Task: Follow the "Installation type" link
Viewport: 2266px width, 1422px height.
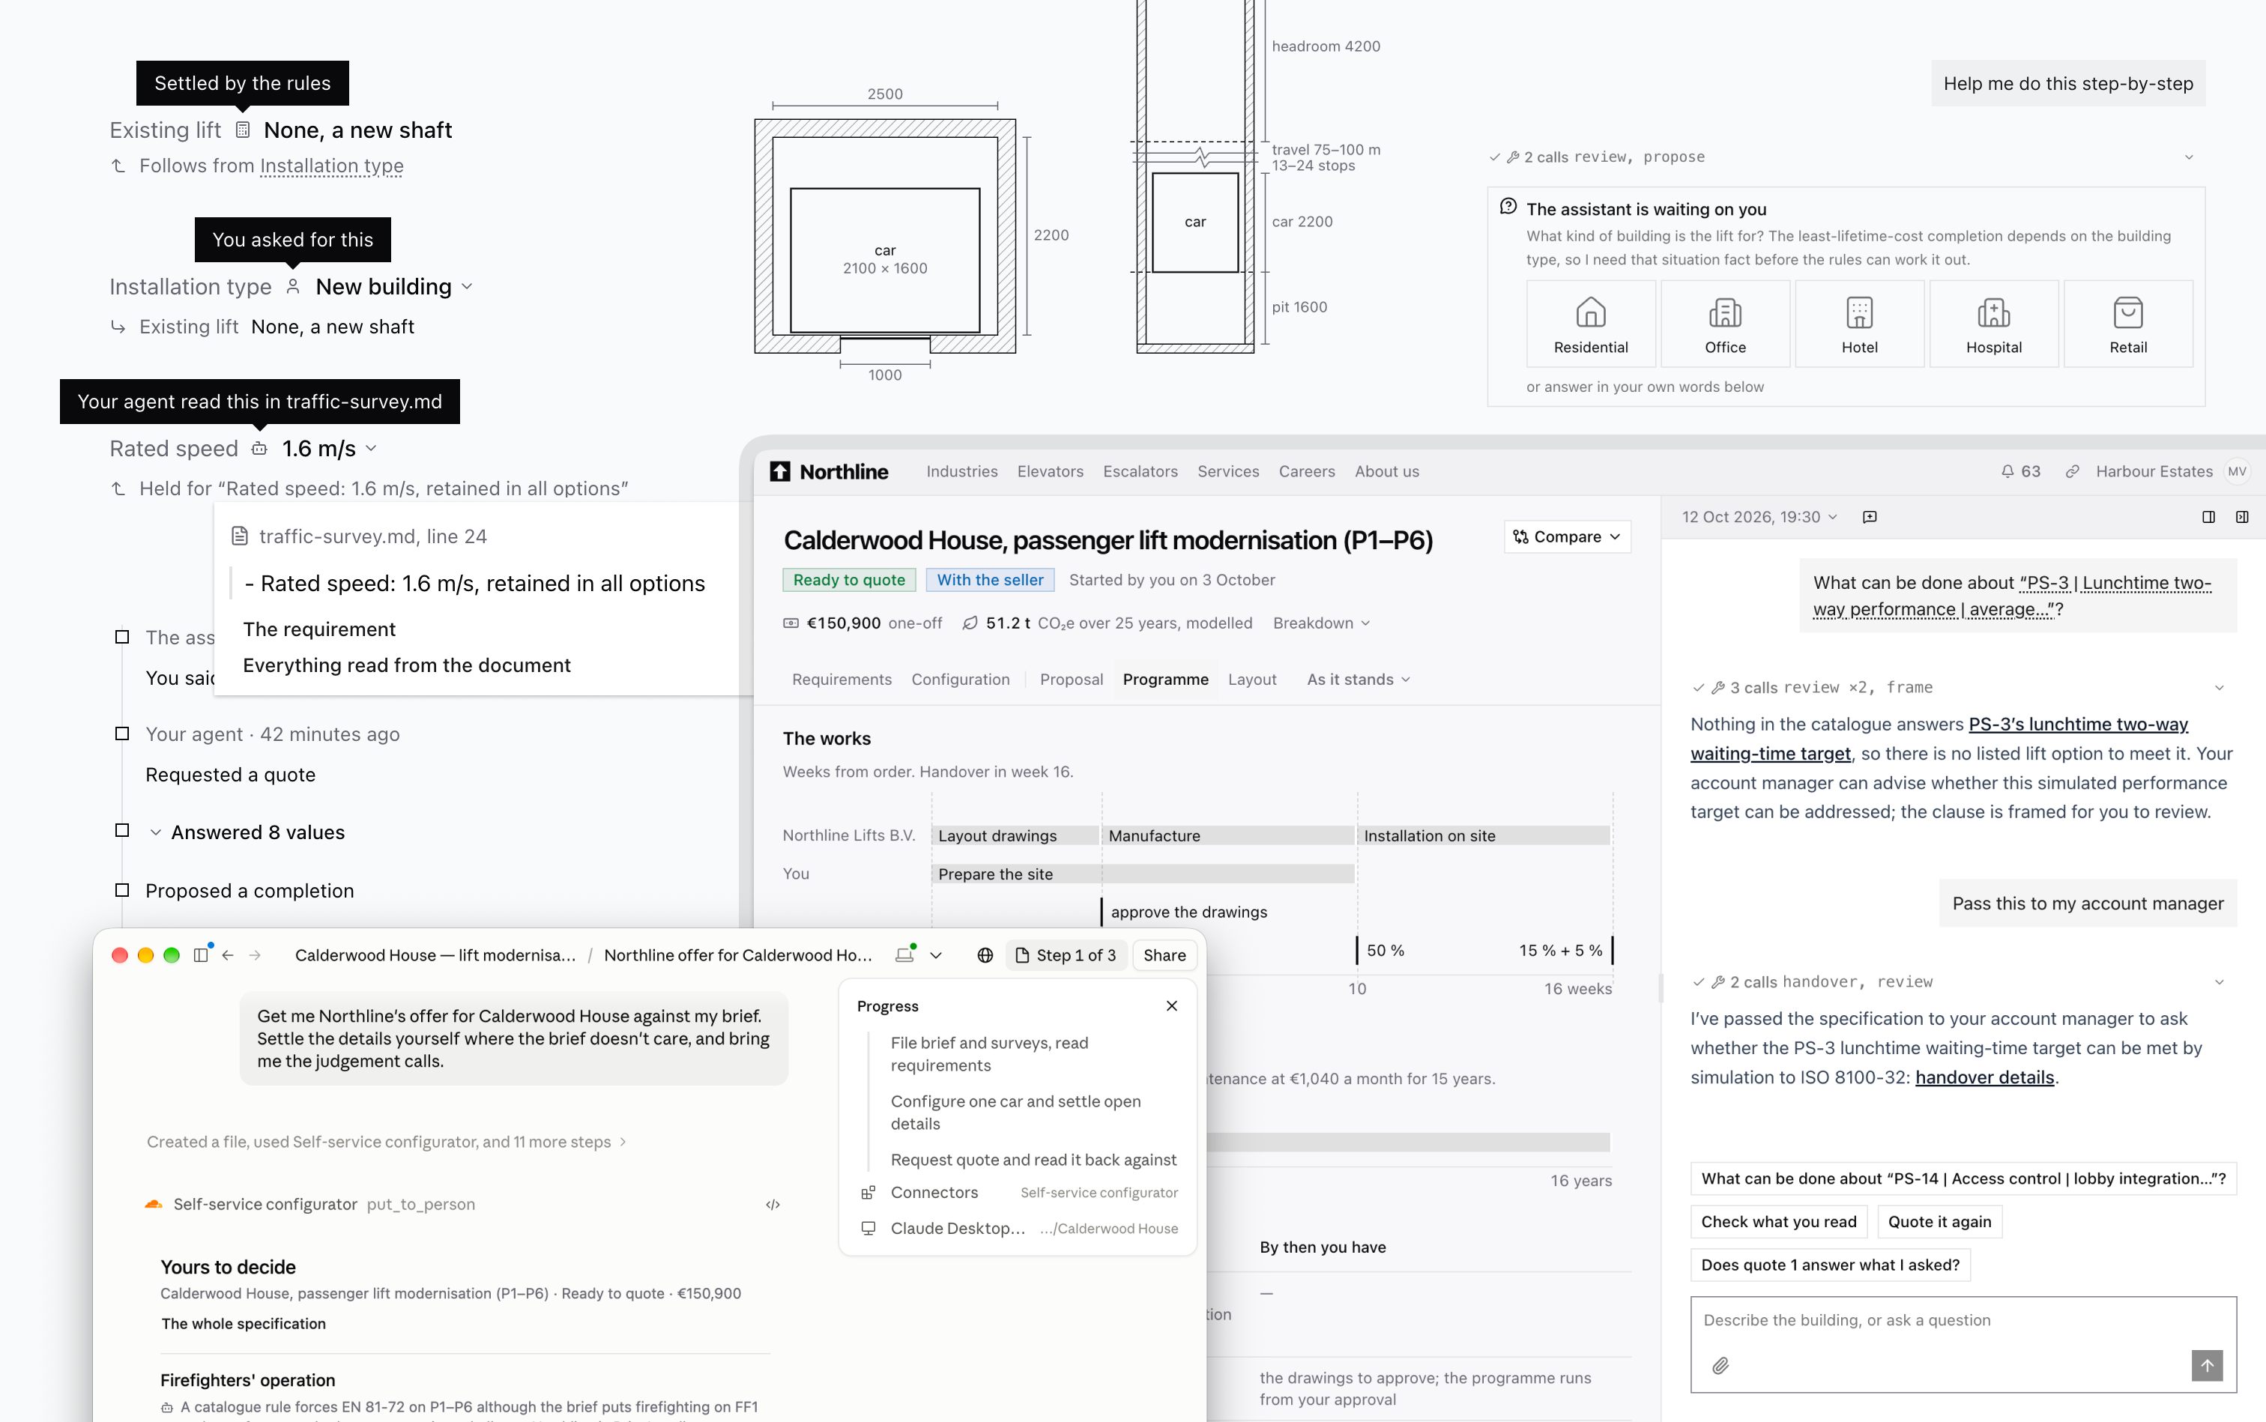Action: click(331, 166)
